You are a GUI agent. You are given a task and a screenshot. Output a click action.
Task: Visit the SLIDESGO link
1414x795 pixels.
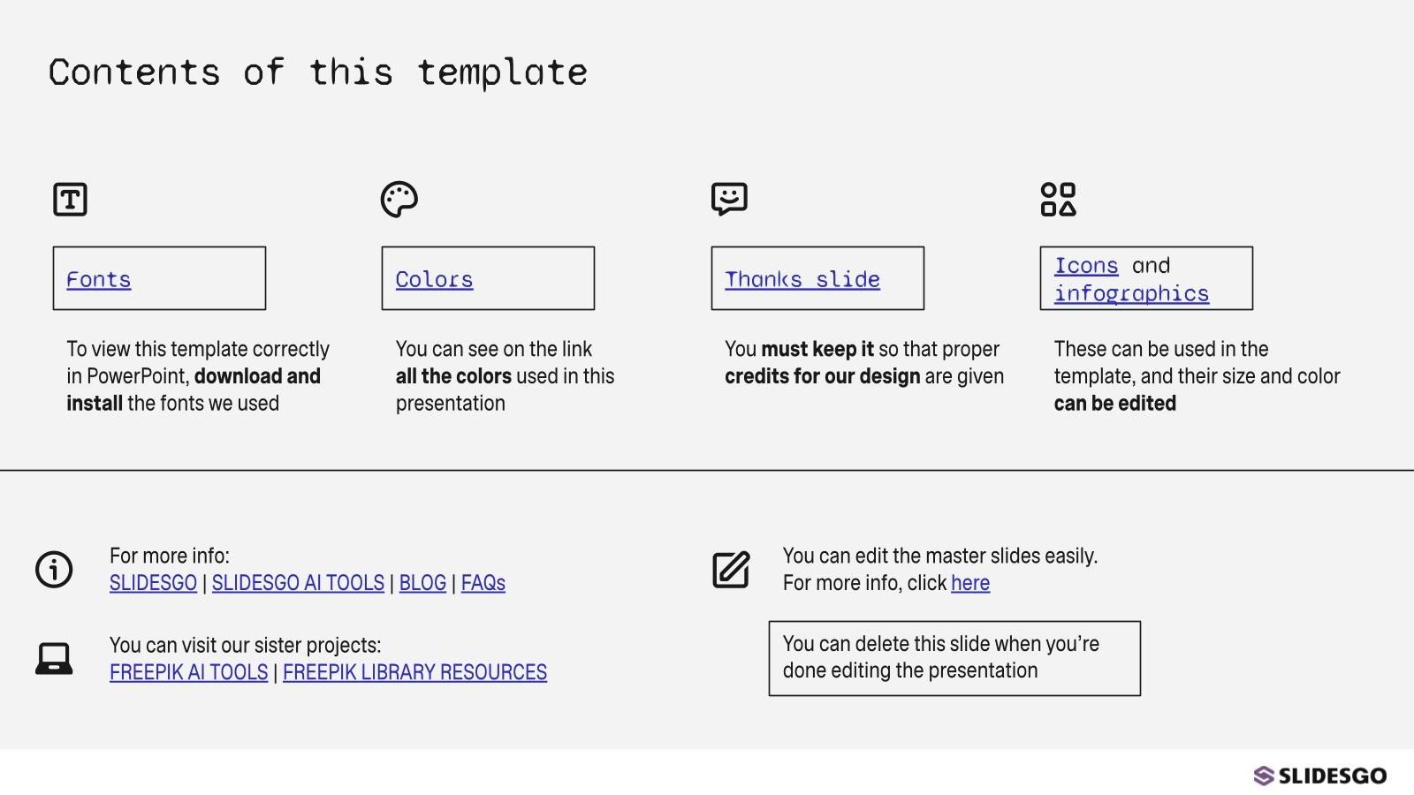tap(153, 583)
